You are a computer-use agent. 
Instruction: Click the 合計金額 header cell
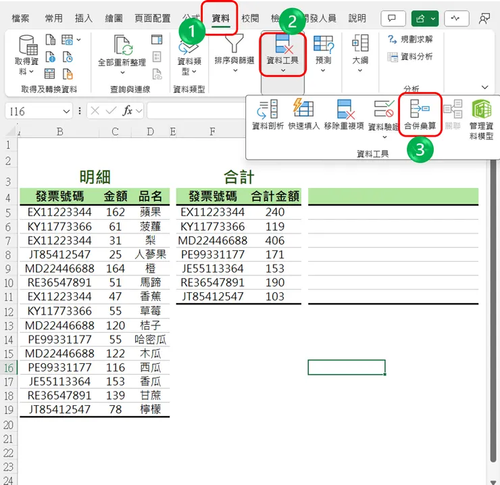pyautogui.click(x=275, y=196)
